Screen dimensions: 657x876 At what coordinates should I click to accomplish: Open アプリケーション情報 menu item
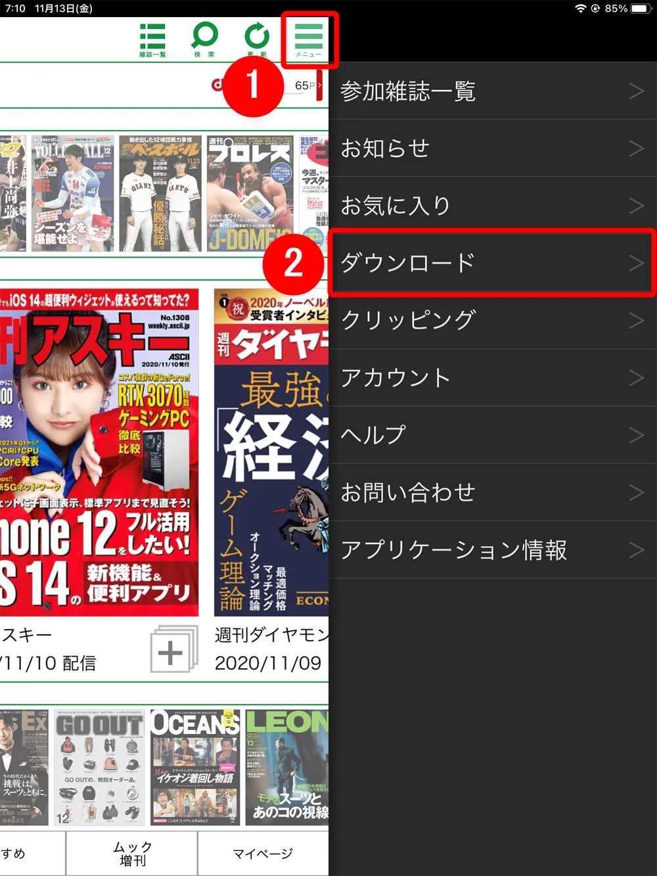coord(493,549)
